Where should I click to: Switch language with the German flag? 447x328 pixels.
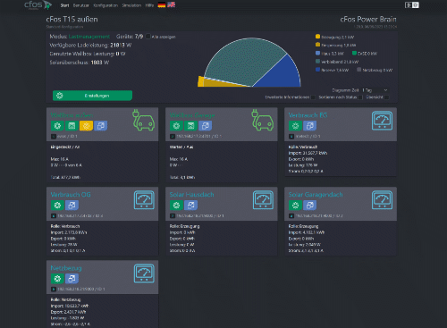162,5
